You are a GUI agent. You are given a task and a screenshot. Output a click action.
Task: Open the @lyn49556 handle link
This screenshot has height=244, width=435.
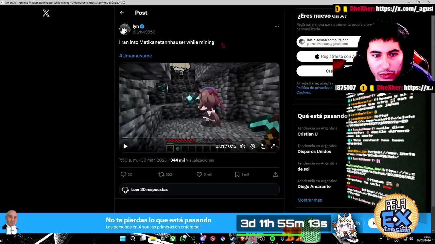point(144,32)
